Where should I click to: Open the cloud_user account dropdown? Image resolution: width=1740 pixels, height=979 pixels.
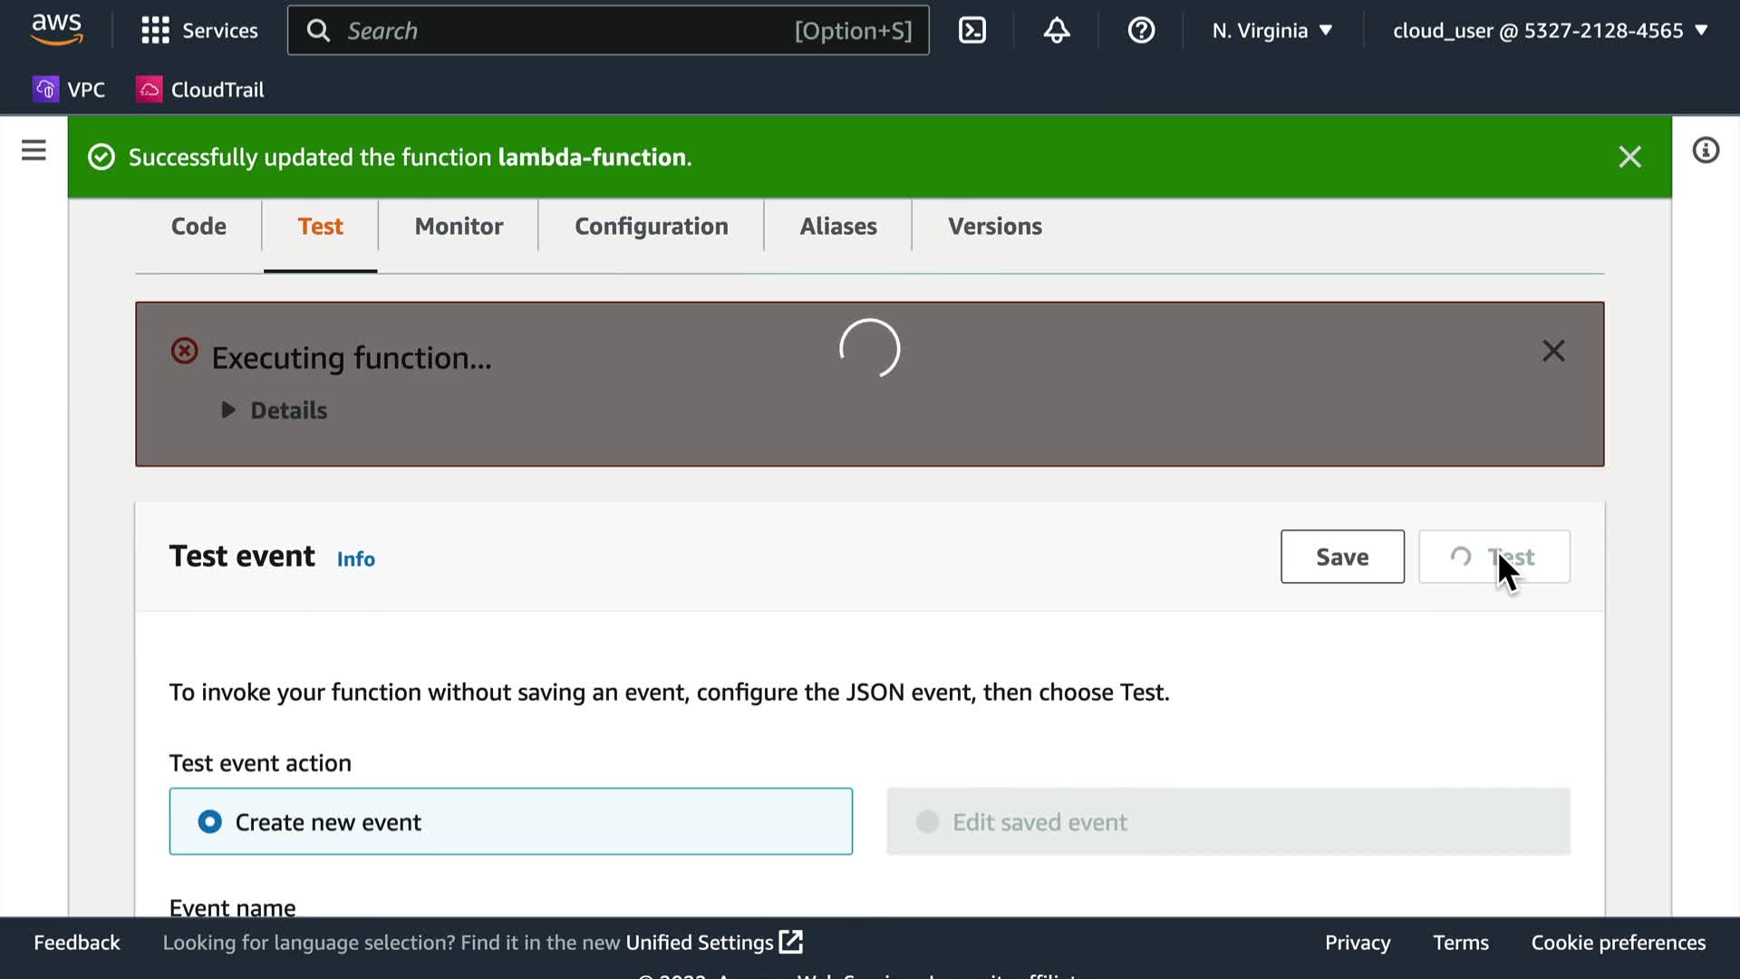coord(1550,31)
